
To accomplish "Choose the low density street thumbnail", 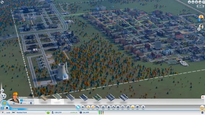I will pyautogui.click(x=57, y=96).
